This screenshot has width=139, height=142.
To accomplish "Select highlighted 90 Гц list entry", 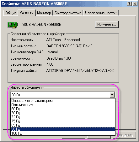I will [x=63, y=129].
